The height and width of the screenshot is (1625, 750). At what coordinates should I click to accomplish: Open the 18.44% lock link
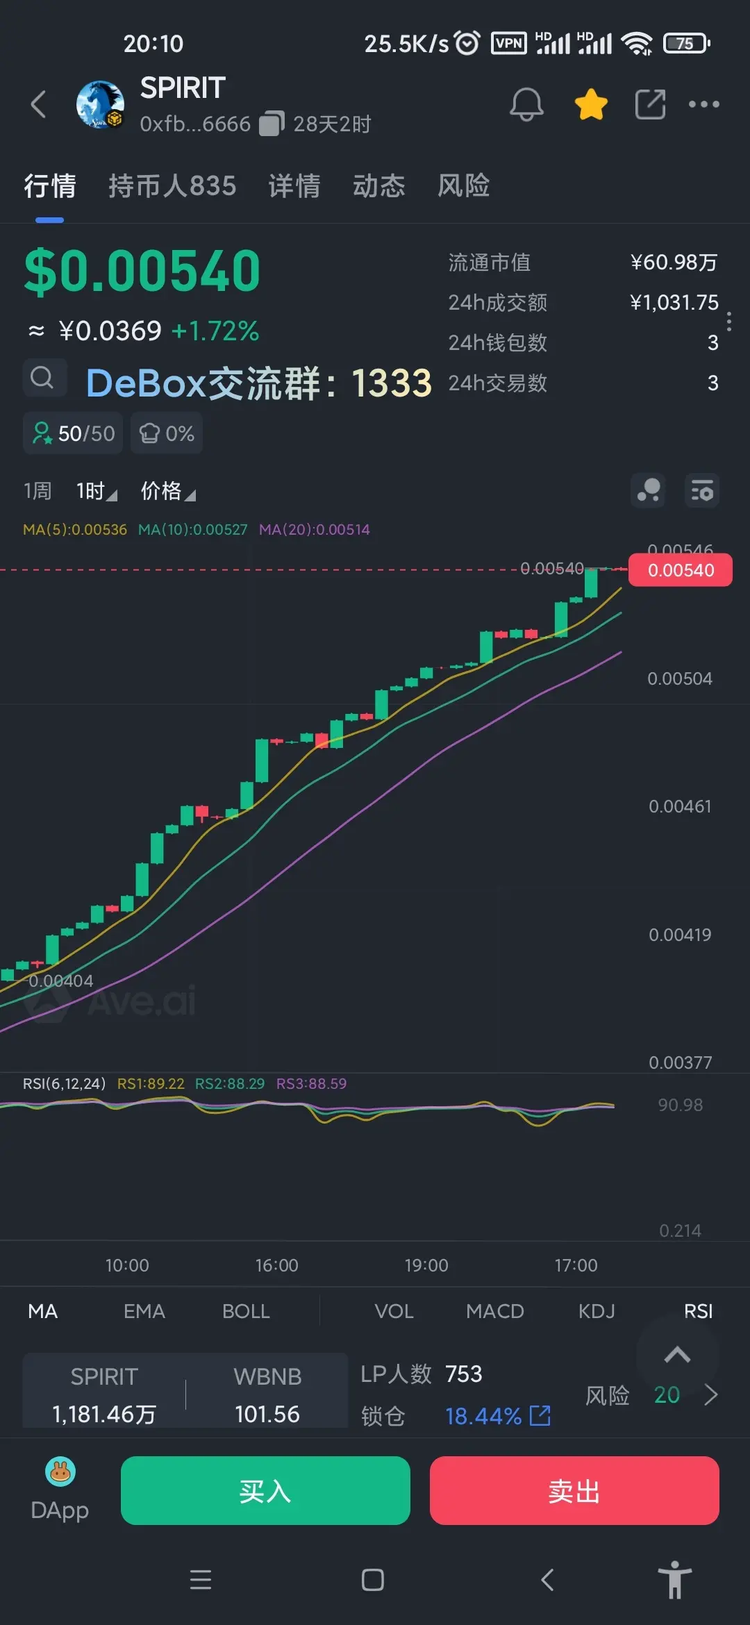coord(483,1416)
